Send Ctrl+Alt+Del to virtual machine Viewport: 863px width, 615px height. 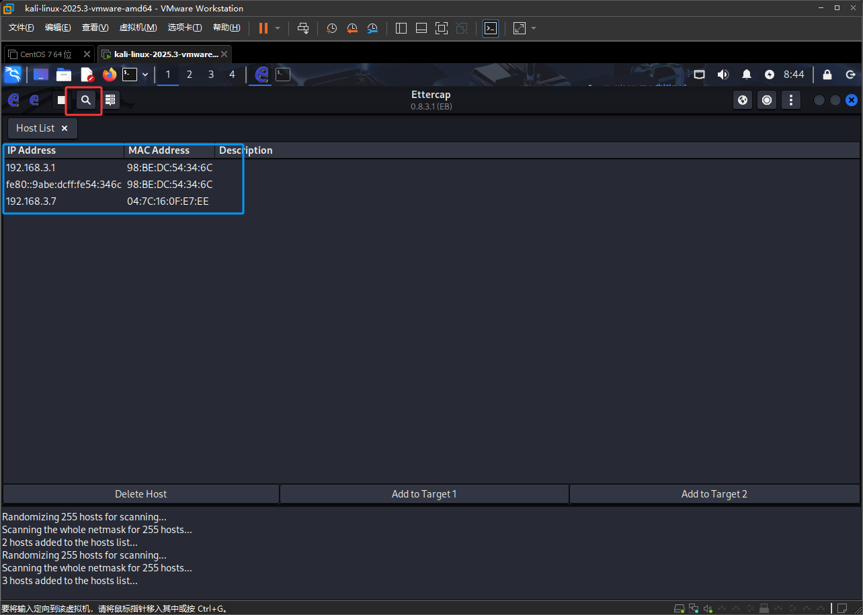click(303, 28)
